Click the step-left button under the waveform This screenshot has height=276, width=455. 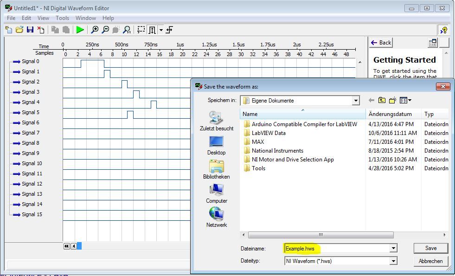[x=74, y=246]
